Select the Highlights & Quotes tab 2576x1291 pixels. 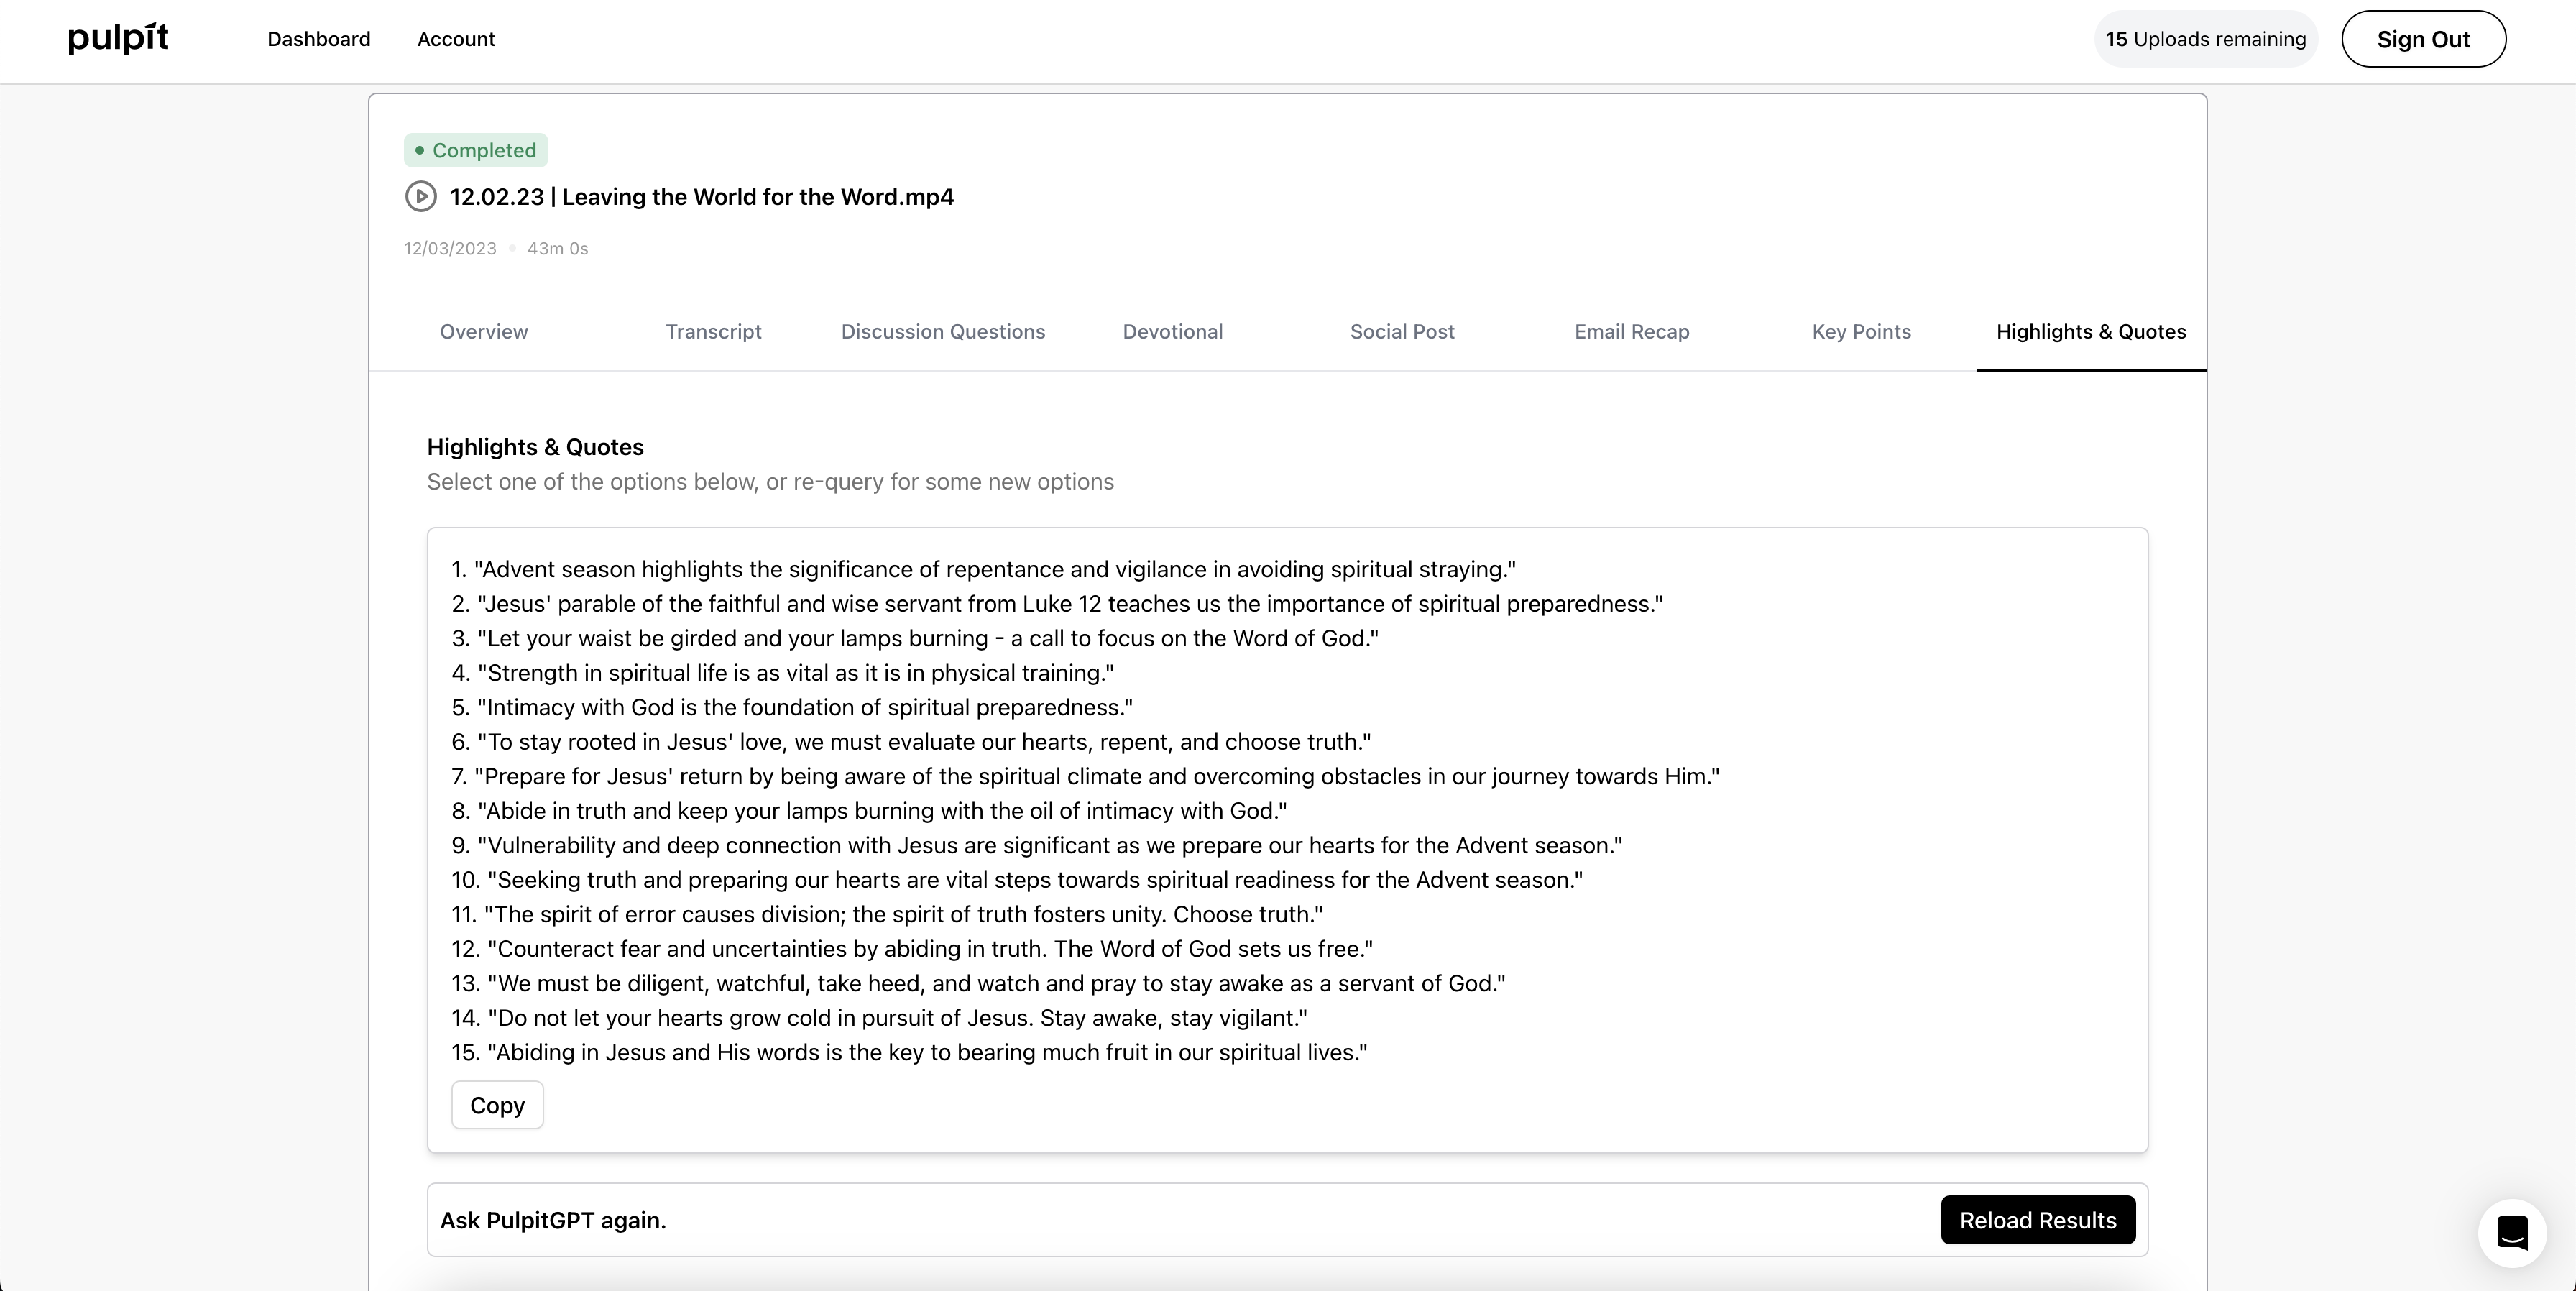click(2091, 331)
